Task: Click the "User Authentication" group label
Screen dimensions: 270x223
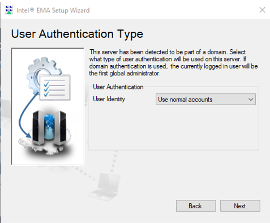Action: 118,87
